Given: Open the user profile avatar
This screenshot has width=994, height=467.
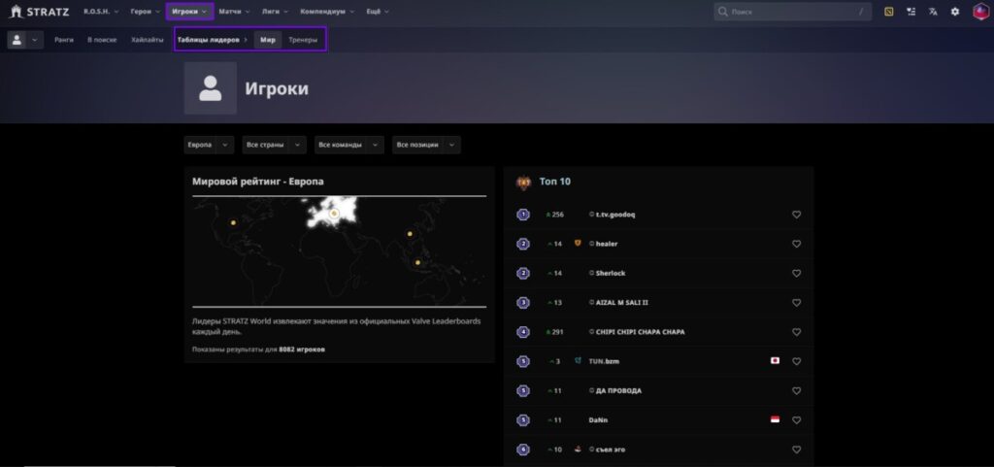Looking at the screenshot, I should click(980, 12).
